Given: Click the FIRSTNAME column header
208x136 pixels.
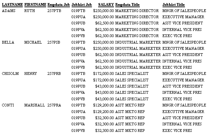Looking at the screenshot, I should pos(35,4).
